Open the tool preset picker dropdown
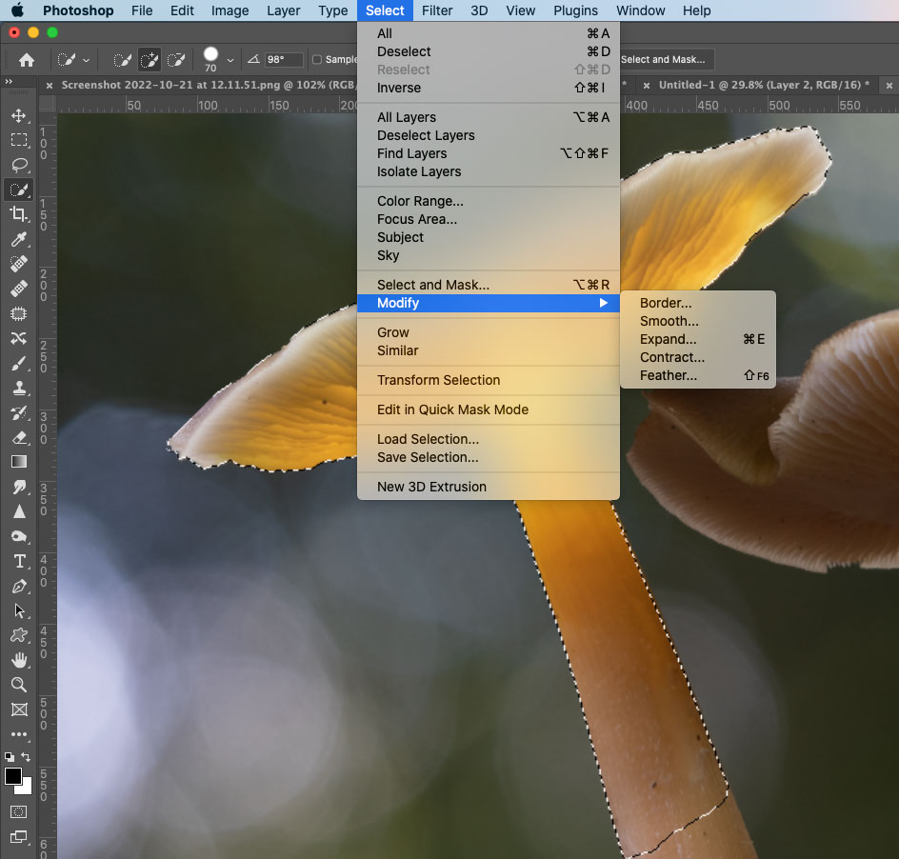This screenshot has height=859, width=899. pyautogui.click(x=87, y=60)
